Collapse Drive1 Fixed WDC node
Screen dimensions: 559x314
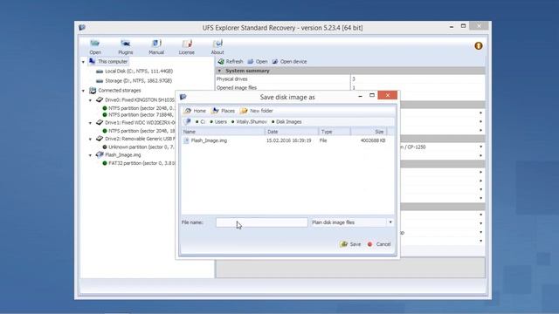tap(91, 123)
